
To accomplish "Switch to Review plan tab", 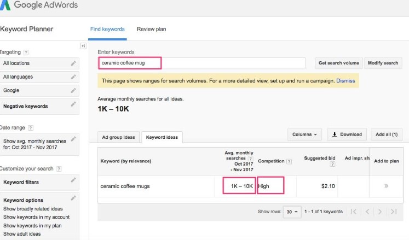I will pyautogui.click(x=151, y=29).
